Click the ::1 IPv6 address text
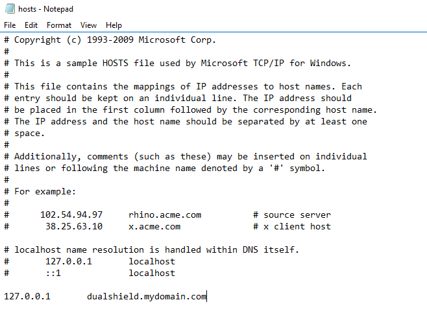The image size is (427, 324). point(53,273)
